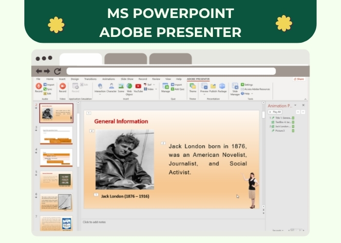Viewport: 341px width, 243px height.
Task: Click the Add Quiz icon
Action: 172,89
